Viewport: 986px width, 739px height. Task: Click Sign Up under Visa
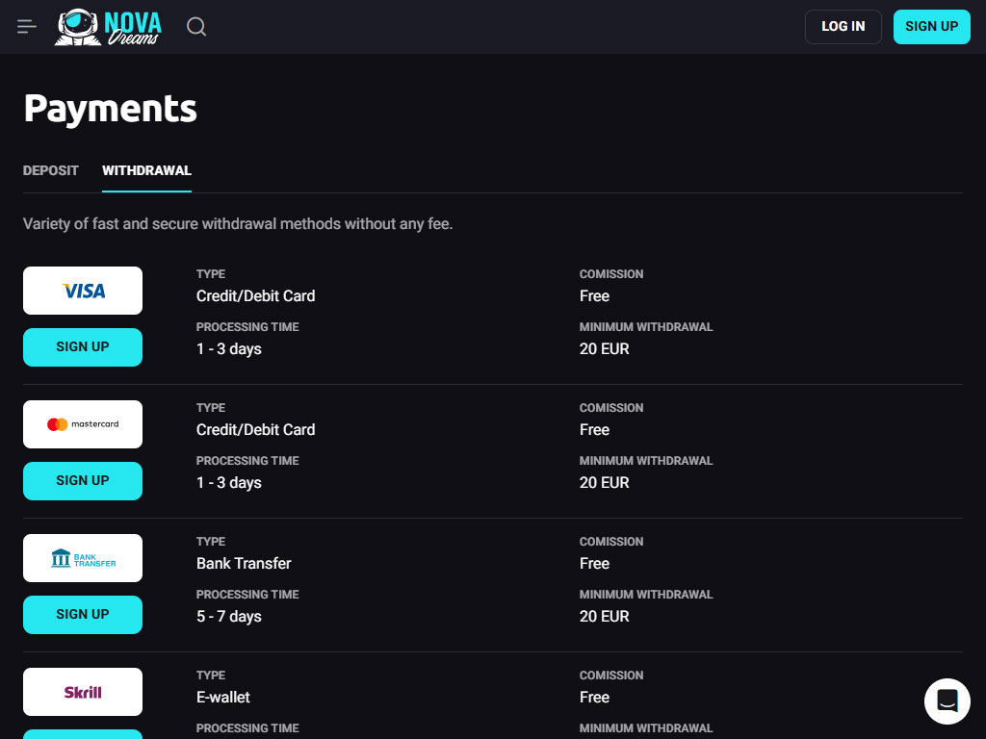tap(83, 346)
